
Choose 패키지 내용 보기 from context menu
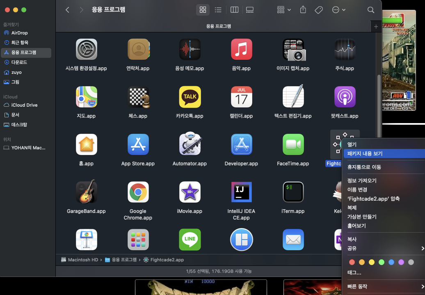(x=384, y=153)
